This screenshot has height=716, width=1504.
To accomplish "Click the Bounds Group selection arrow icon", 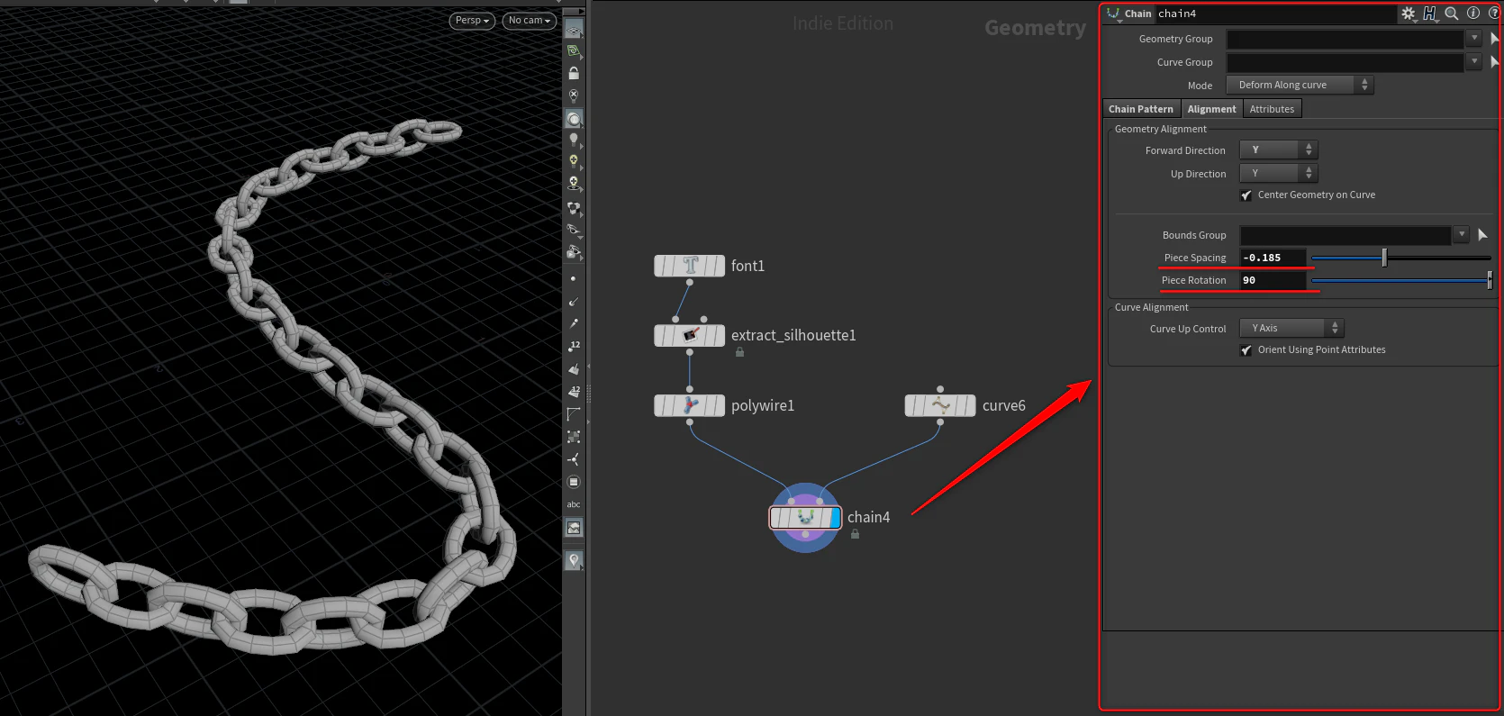I will 1482,235.
